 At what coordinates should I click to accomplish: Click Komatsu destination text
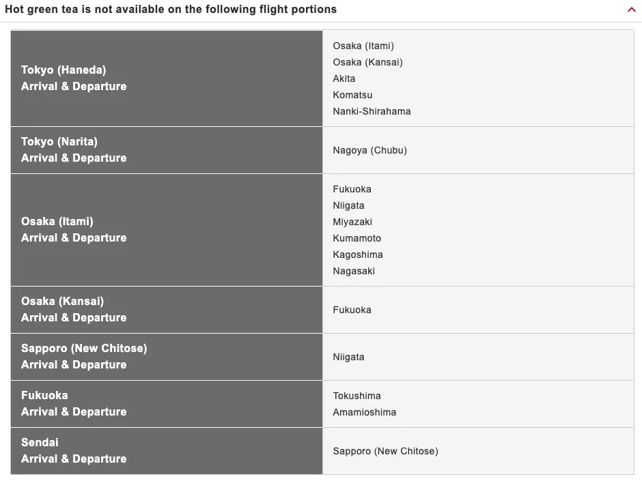352,95
